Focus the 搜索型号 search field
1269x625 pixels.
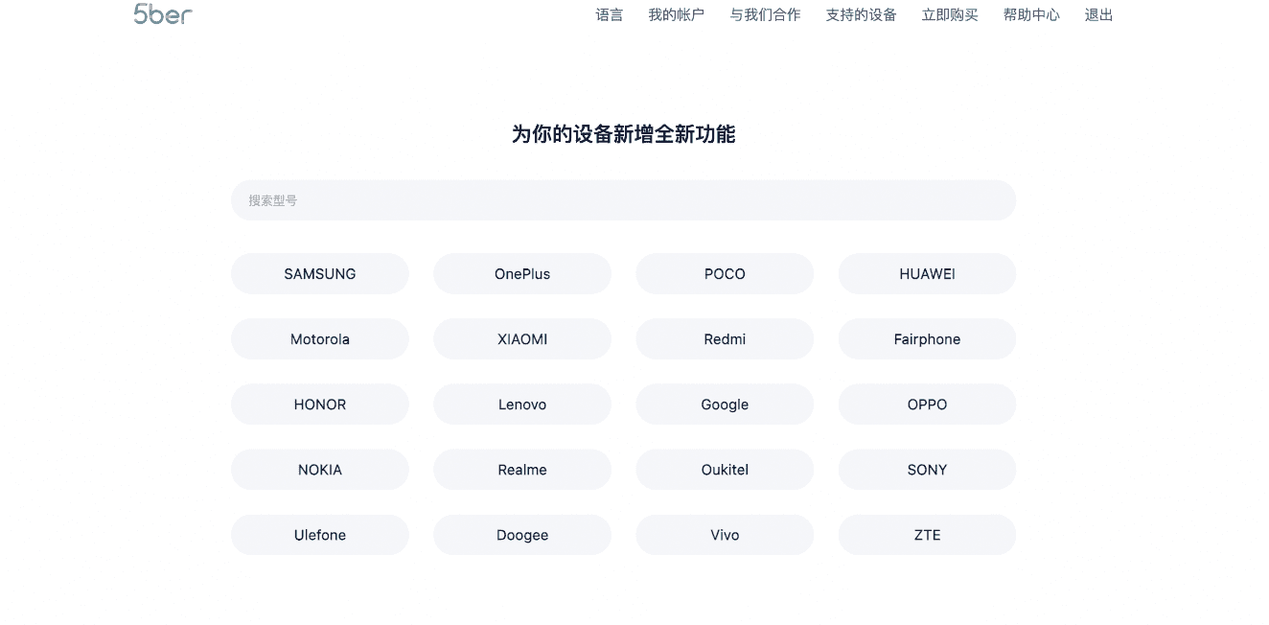pos(623,200)
